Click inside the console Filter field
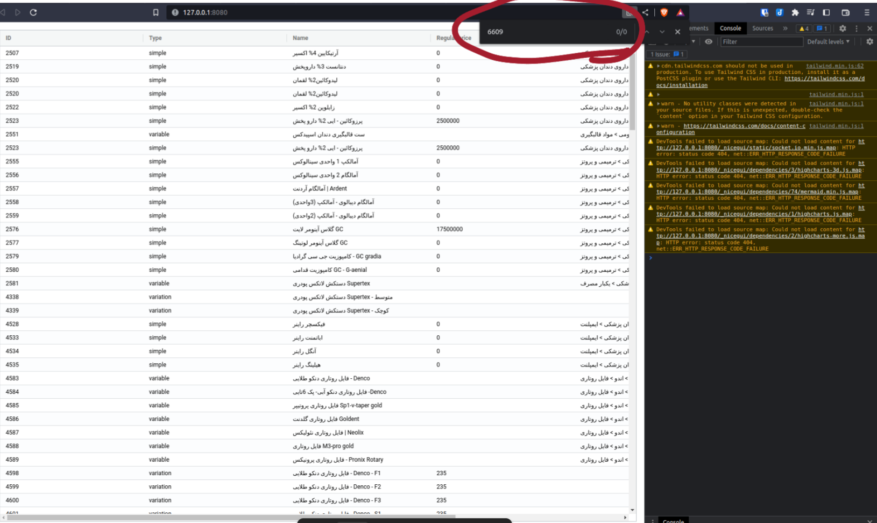877x523 pixels. (x=761, y=41)
